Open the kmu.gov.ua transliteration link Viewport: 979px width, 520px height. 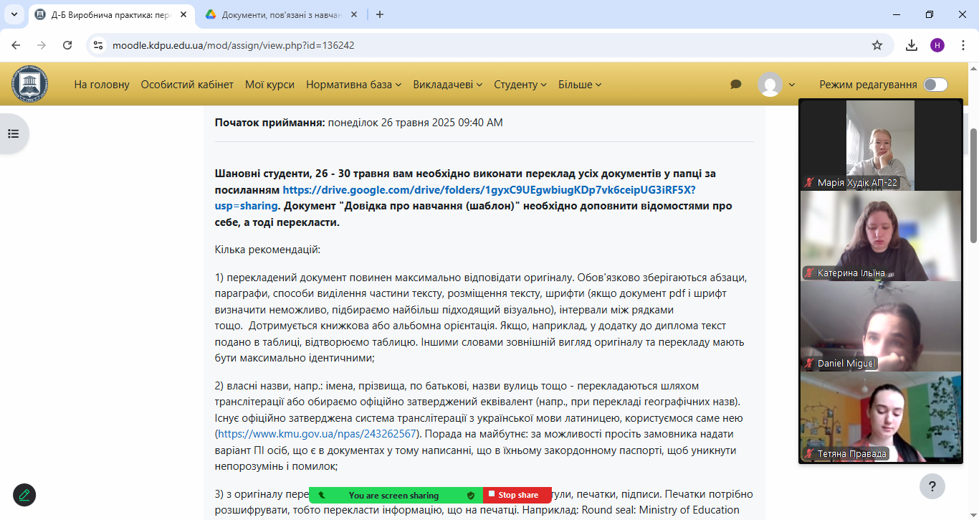point(317,434)
